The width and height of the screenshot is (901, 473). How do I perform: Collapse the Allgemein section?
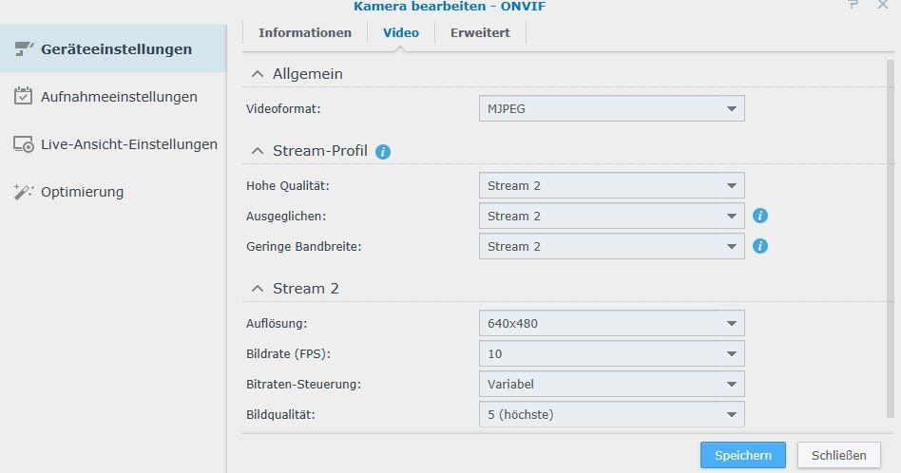257,74
